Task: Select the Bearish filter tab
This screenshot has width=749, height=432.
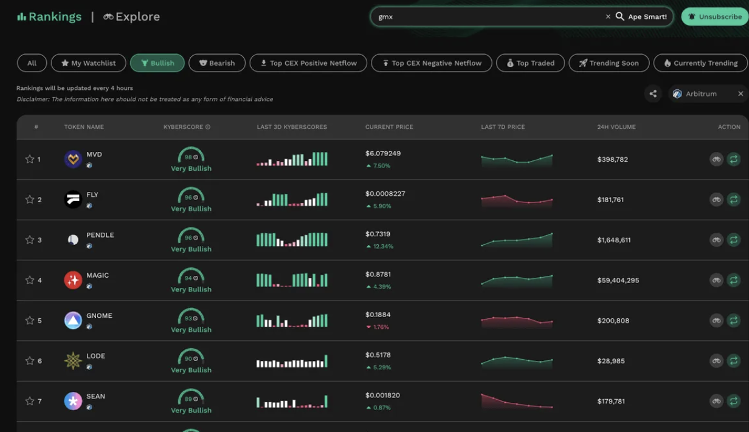Action: (x=217, y=63)
